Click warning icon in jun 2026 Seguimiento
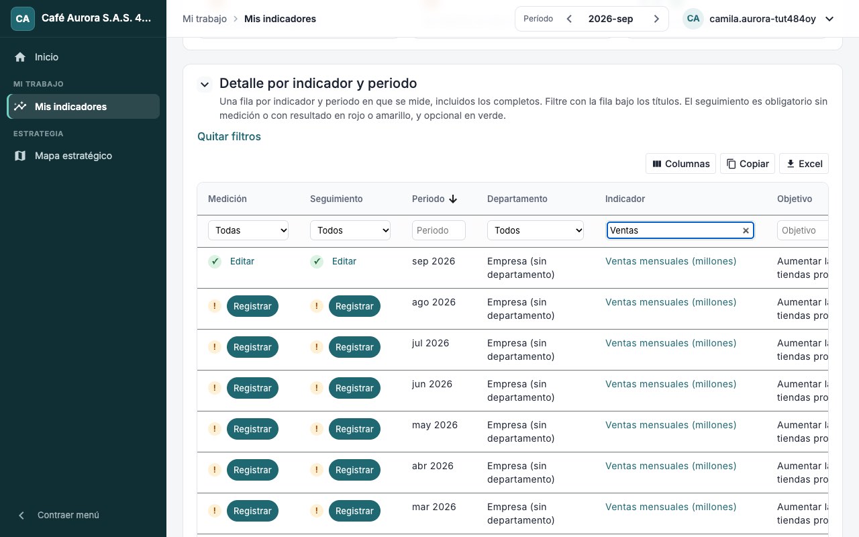This screenshot has width=859, height=537. 317,388
